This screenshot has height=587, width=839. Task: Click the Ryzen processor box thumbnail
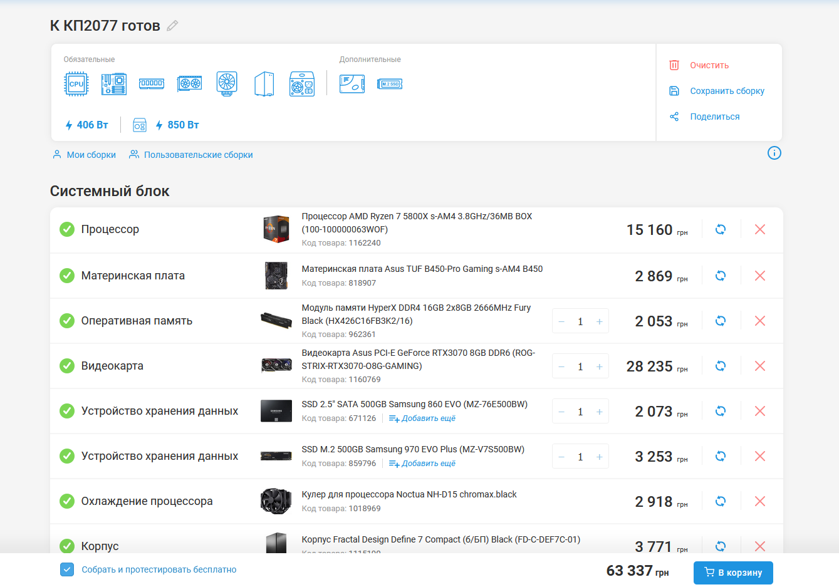click(x=276, y=229)
